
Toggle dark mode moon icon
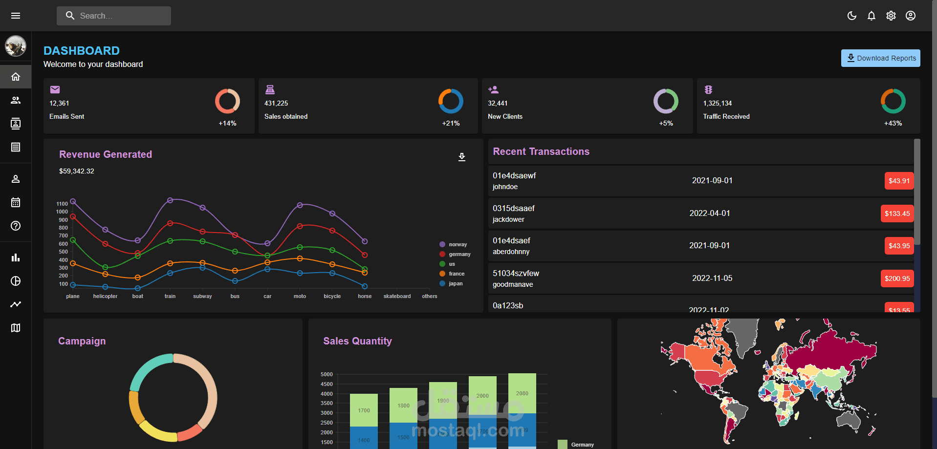pyautogui.click(x=852, y=16)
